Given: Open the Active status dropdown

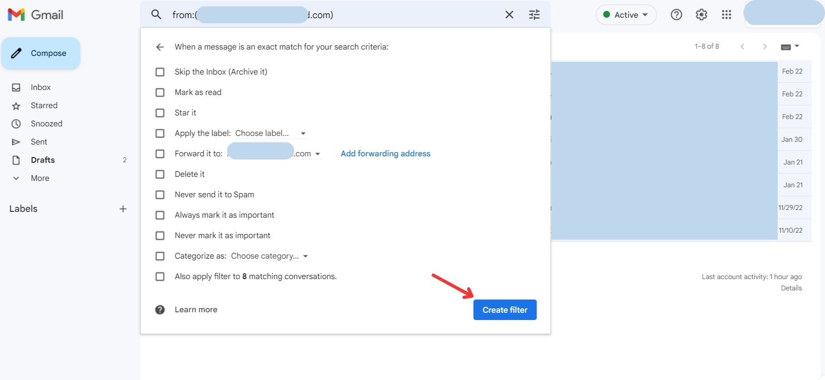Looking at the screenshot, I should coord(626,15).
